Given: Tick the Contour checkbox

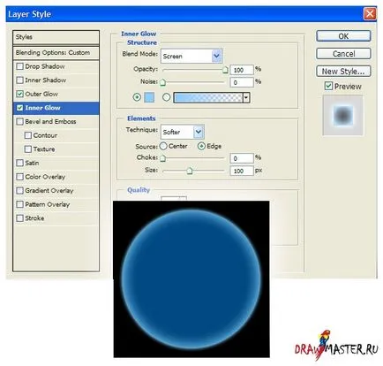Looking at the screenshot, I should click(28, 135).
